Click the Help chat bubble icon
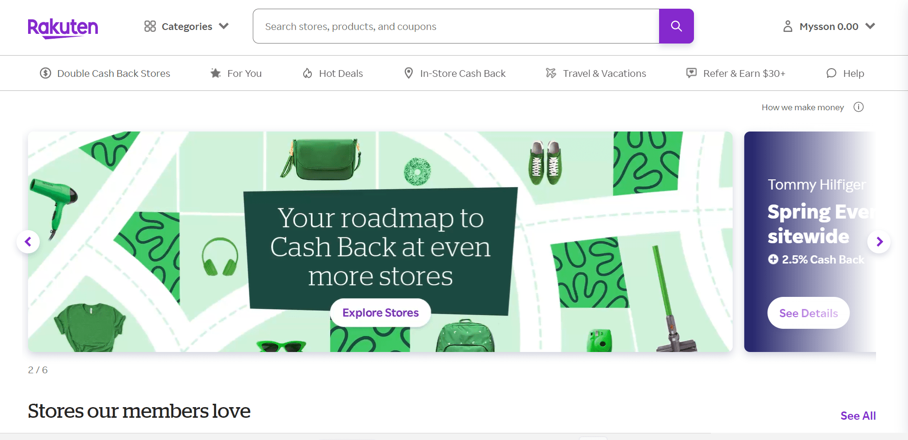The image size is (908, 440). click(x=831, y=73)
